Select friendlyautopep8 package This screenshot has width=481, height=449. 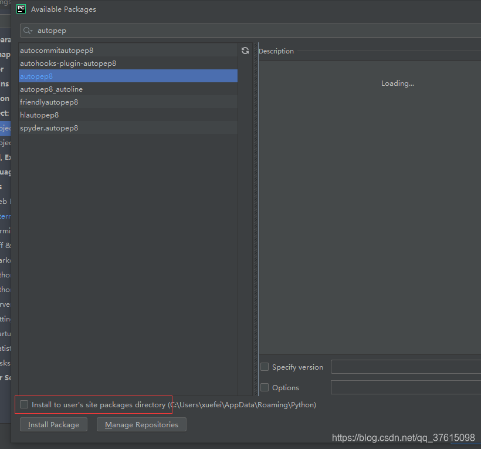point(128,102)
